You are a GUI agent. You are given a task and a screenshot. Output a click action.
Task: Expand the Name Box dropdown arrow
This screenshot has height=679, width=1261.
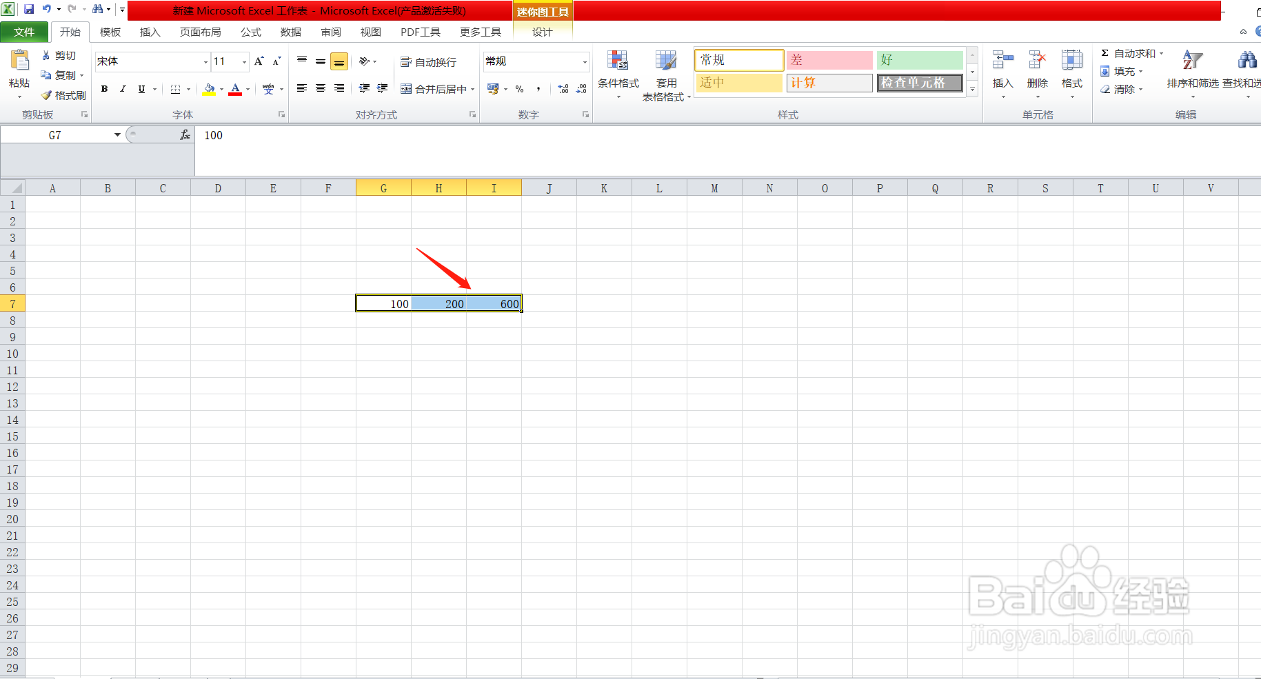[117, 135]
